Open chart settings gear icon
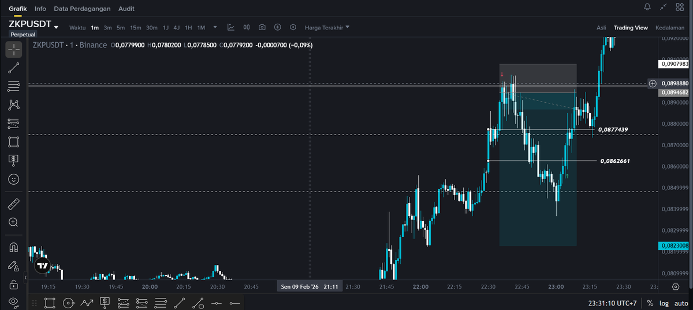Image resolution: width=693 pixels, height=310 pixels. [676, 286]
